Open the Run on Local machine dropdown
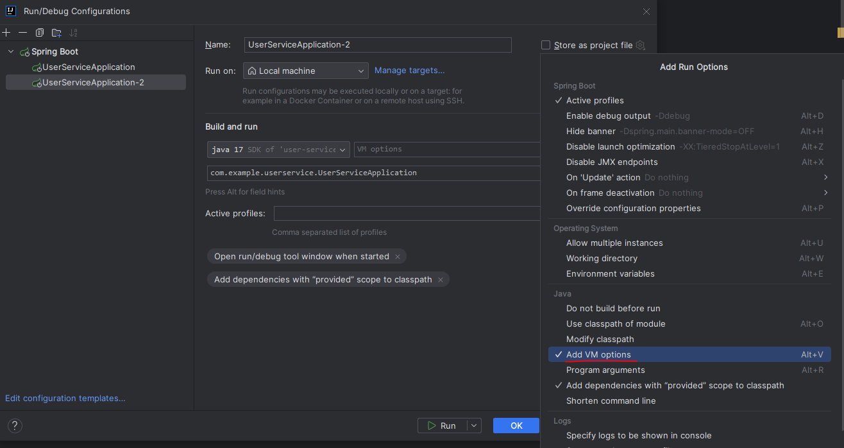 coord(305,71)
